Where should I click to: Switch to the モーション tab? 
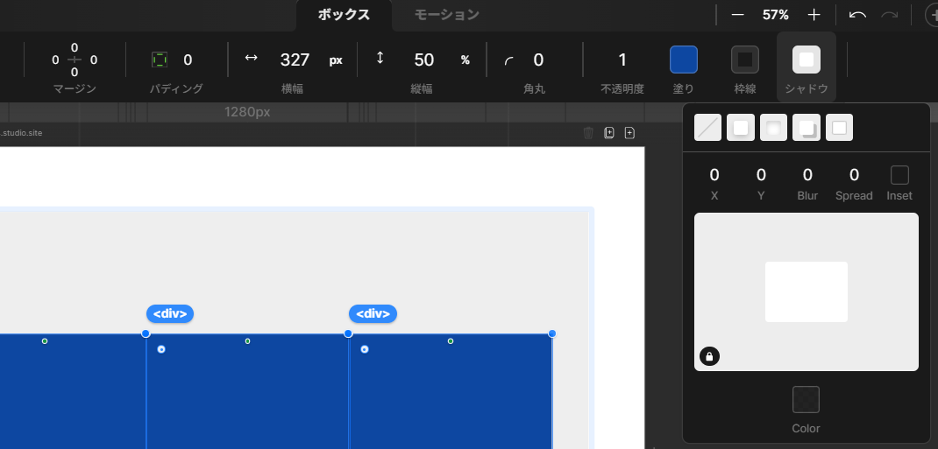[447, 15]
